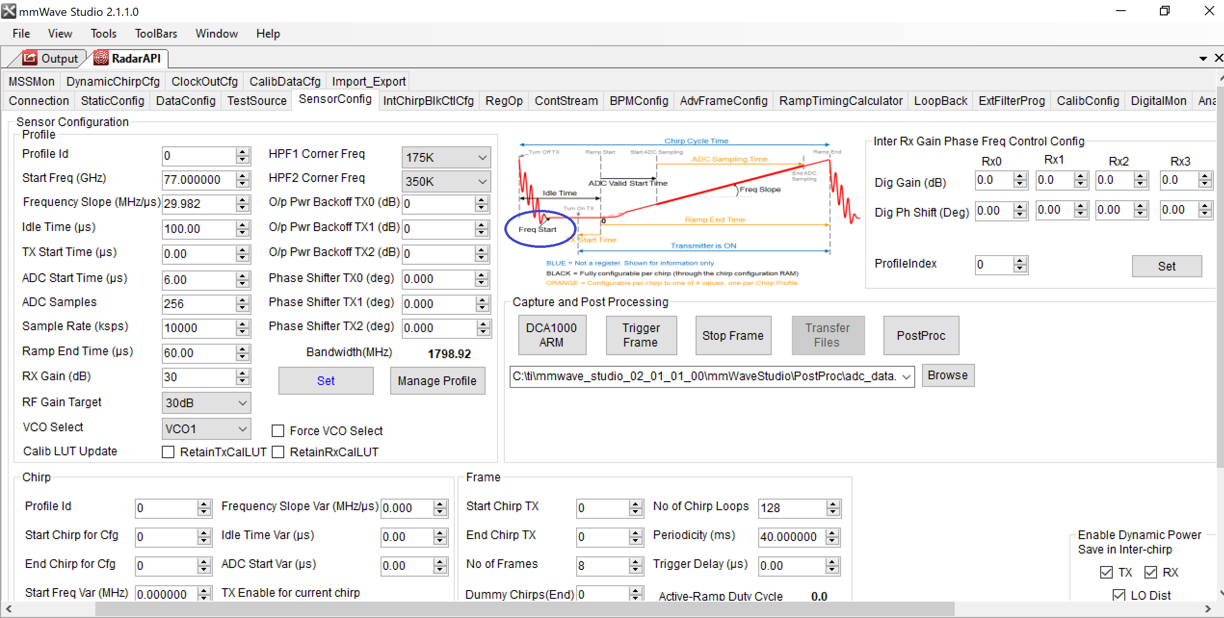
Task: Click the Manage Profile button
Action: pyautogui.click(x=437, y=381)
